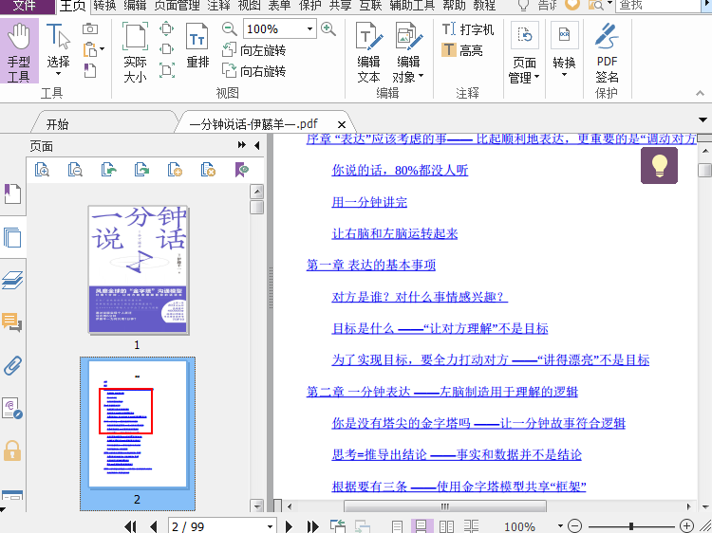Open the Security lock side panel
The image size is (712, 533).
[12, 450]
